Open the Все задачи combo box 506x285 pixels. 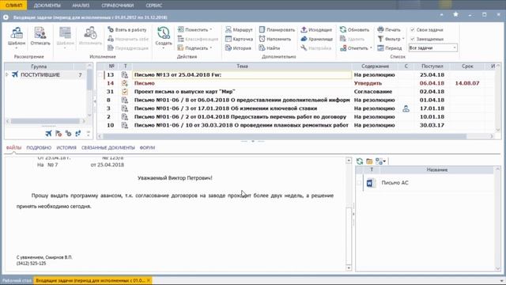pos(432,47)
